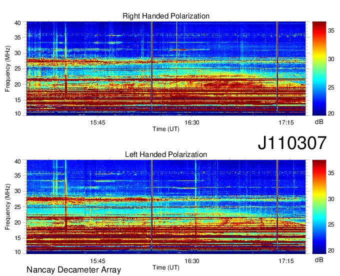Click the "Right Handed Polarization" plot title

click(x=166, y=16)
